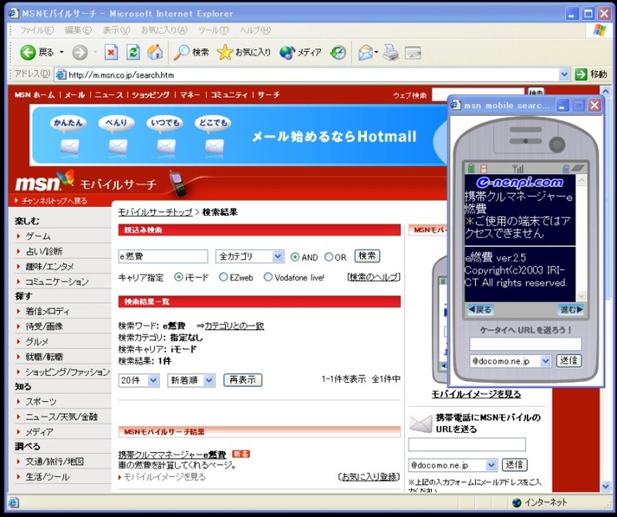Click the phone preview 進む button
This screenshot has height=517, width=617.
coord(570,309)
